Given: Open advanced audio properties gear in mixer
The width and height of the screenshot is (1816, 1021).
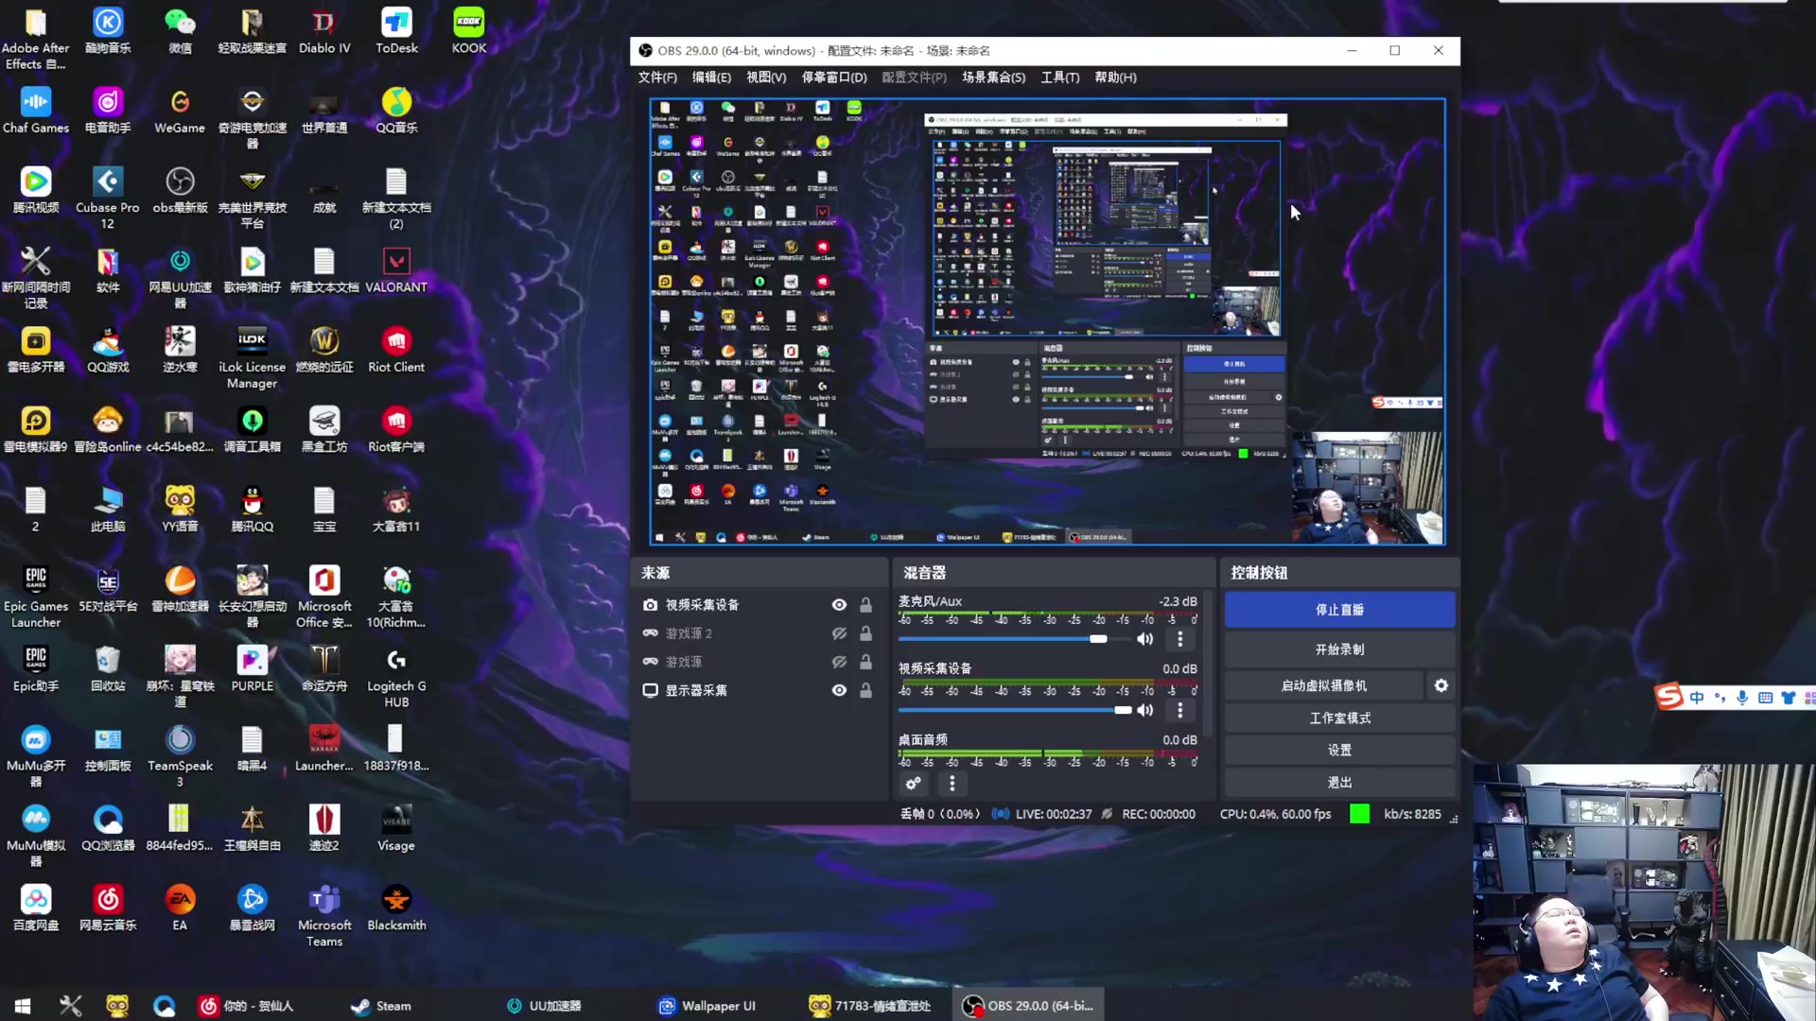Looking at the screenshot, I should point(913,784).
